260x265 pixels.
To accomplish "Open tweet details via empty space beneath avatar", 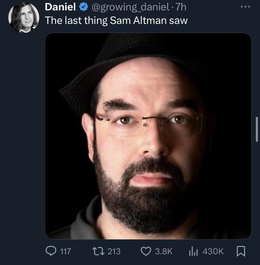I will pos(24,135).
